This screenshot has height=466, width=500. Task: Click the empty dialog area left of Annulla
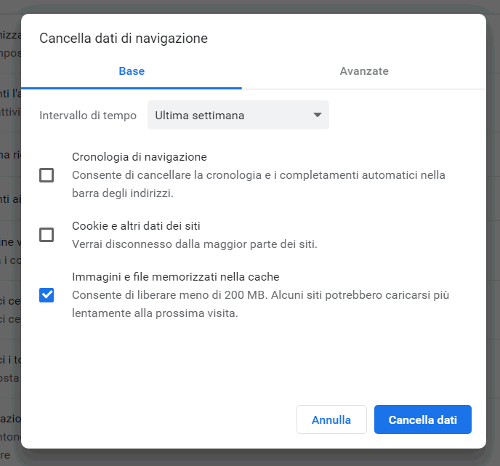coord(160,419)
